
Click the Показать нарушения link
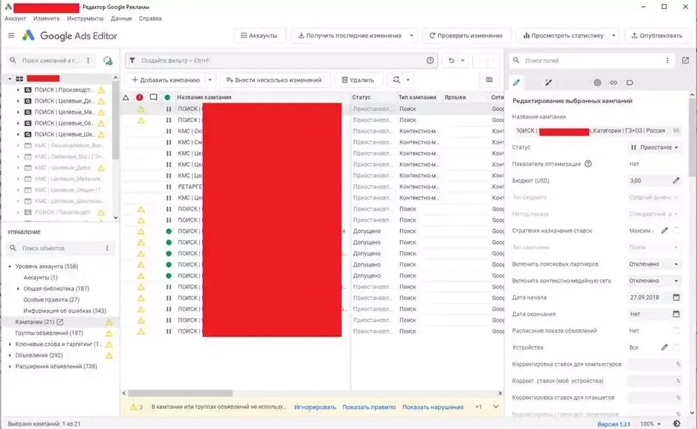[x=433, y=407]
